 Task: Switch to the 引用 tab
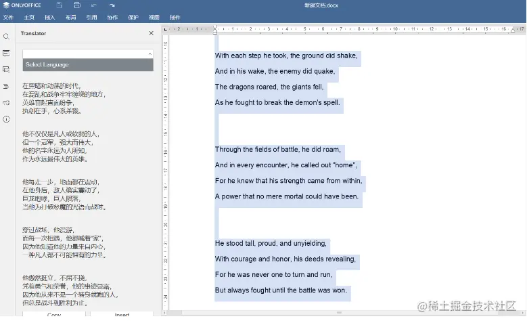tap(91, 17)
